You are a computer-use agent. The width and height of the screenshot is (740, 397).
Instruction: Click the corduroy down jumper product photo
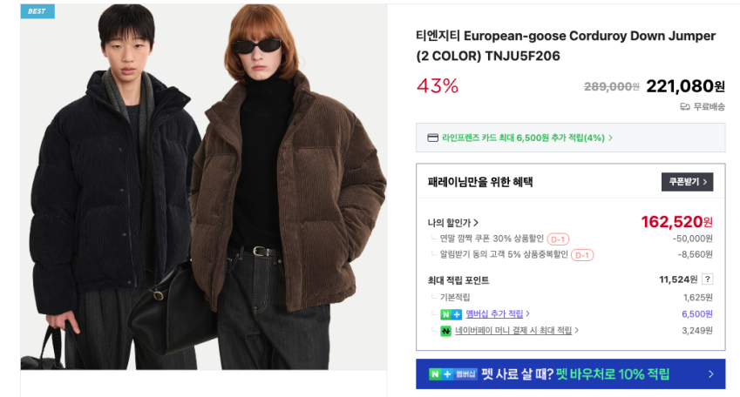[x=203, y=187]
